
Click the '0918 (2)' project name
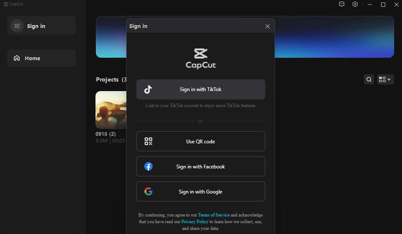[106, 134]
